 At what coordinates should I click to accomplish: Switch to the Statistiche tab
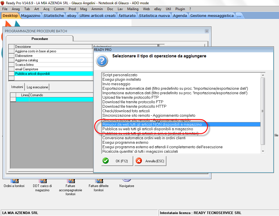click(54, 16)
